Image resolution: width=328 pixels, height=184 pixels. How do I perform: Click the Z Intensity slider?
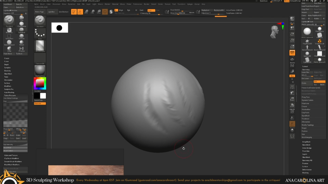pyautogui.click(x=151, y=13)
